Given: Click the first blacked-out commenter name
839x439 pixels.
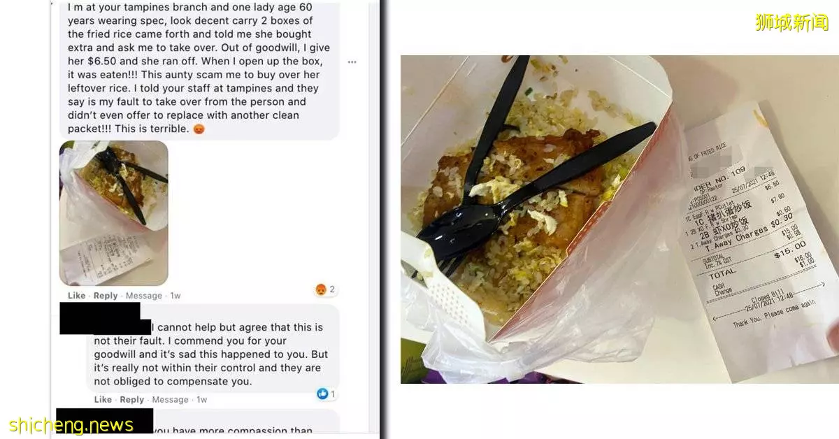Looking at the screenshot, I should coord(105,318).
